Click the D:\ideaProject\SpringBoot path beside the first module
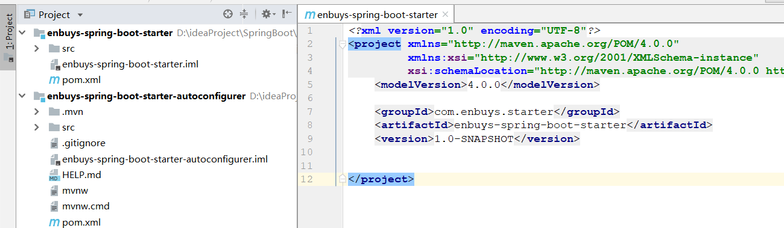784x228 pixels. tap(237, 34)
